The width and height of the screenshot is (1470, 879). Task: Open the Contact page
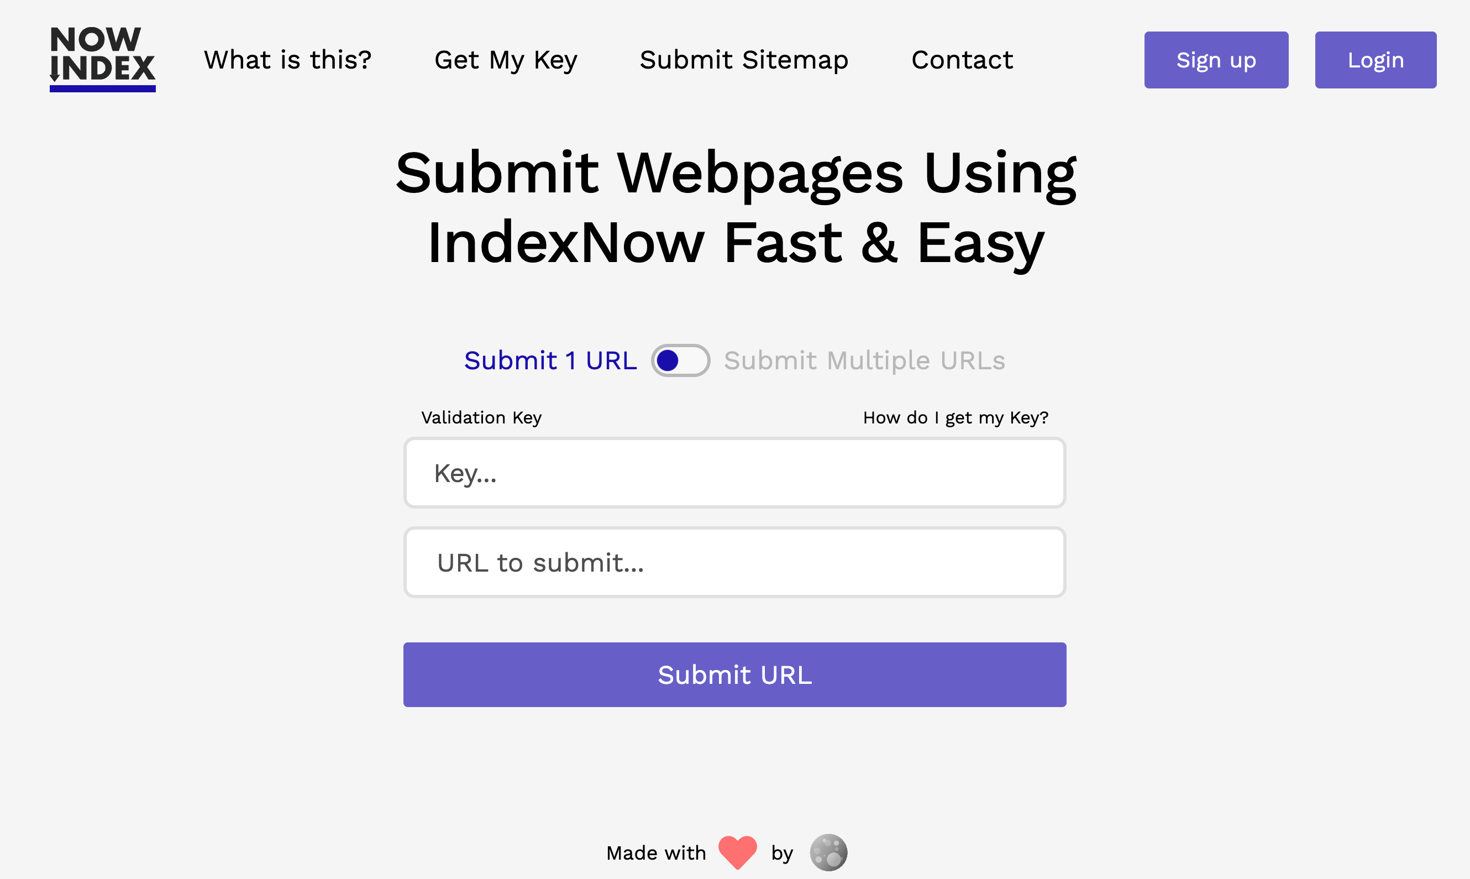962,60
